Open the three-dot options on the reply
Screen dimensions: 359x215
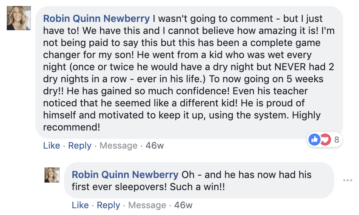(347, 180)
